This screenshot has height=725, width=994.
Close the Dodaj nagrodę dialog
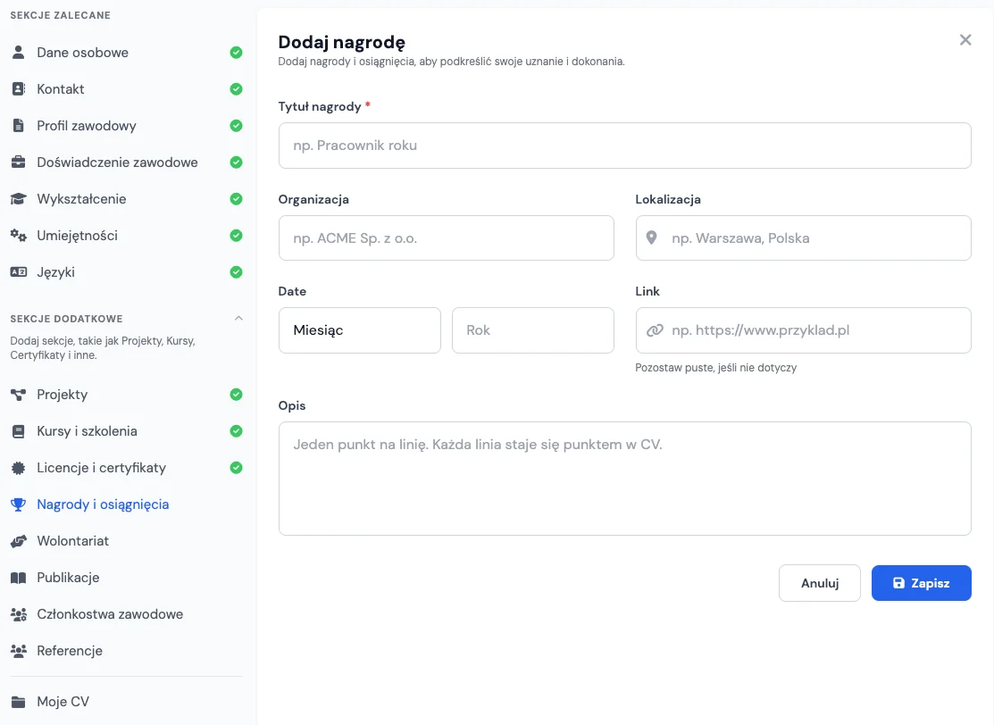965,40
